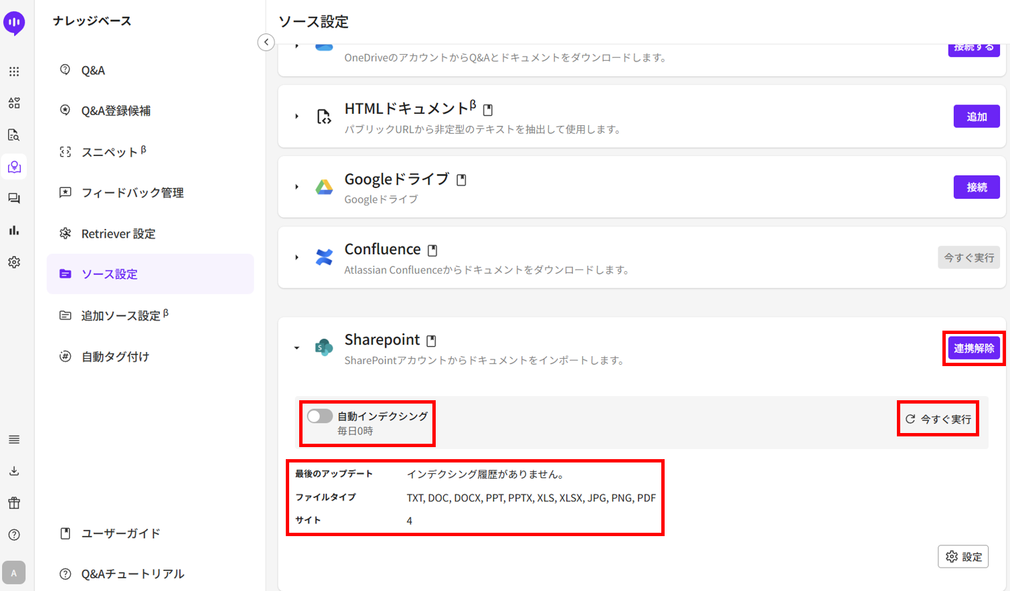
Task: Click the download icon in left rail
Action: [x=14, y=471]
